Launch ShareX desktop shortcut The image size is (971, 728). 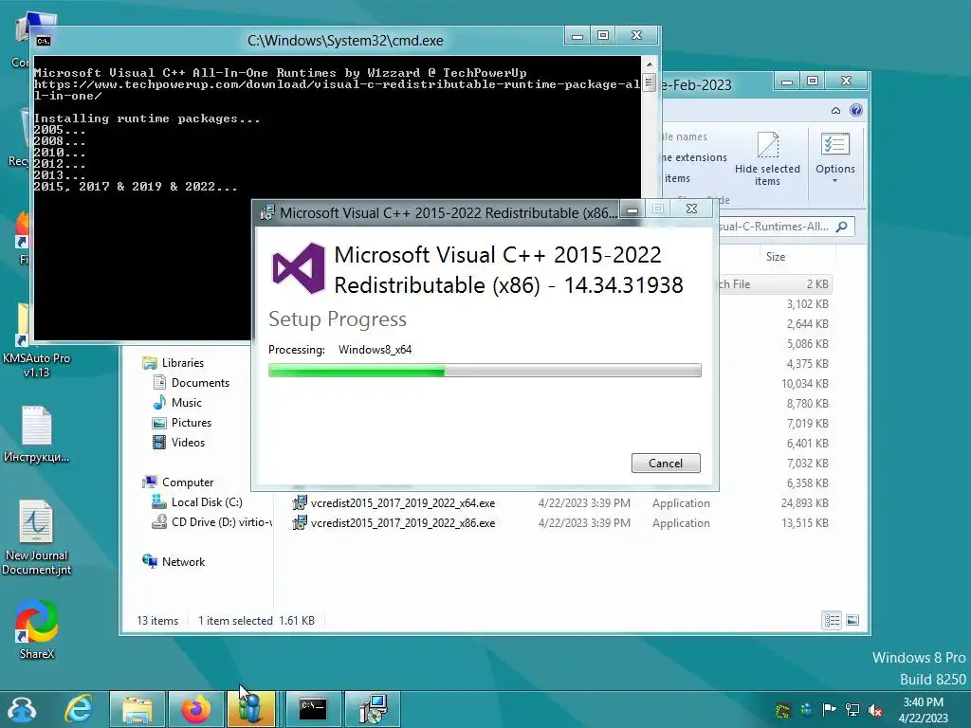coord(37,628)
